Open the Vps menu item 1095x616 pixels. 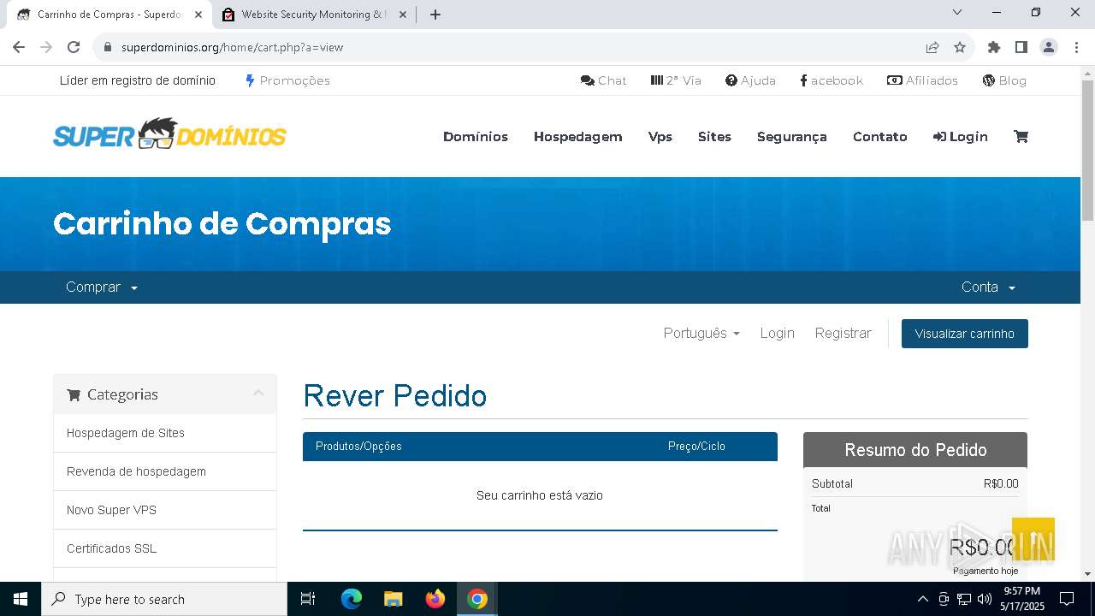(660, 137)
